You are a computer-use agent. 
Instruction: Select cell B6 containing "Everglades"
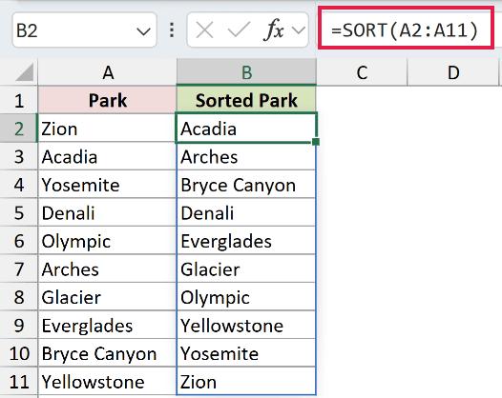point(246,241)
